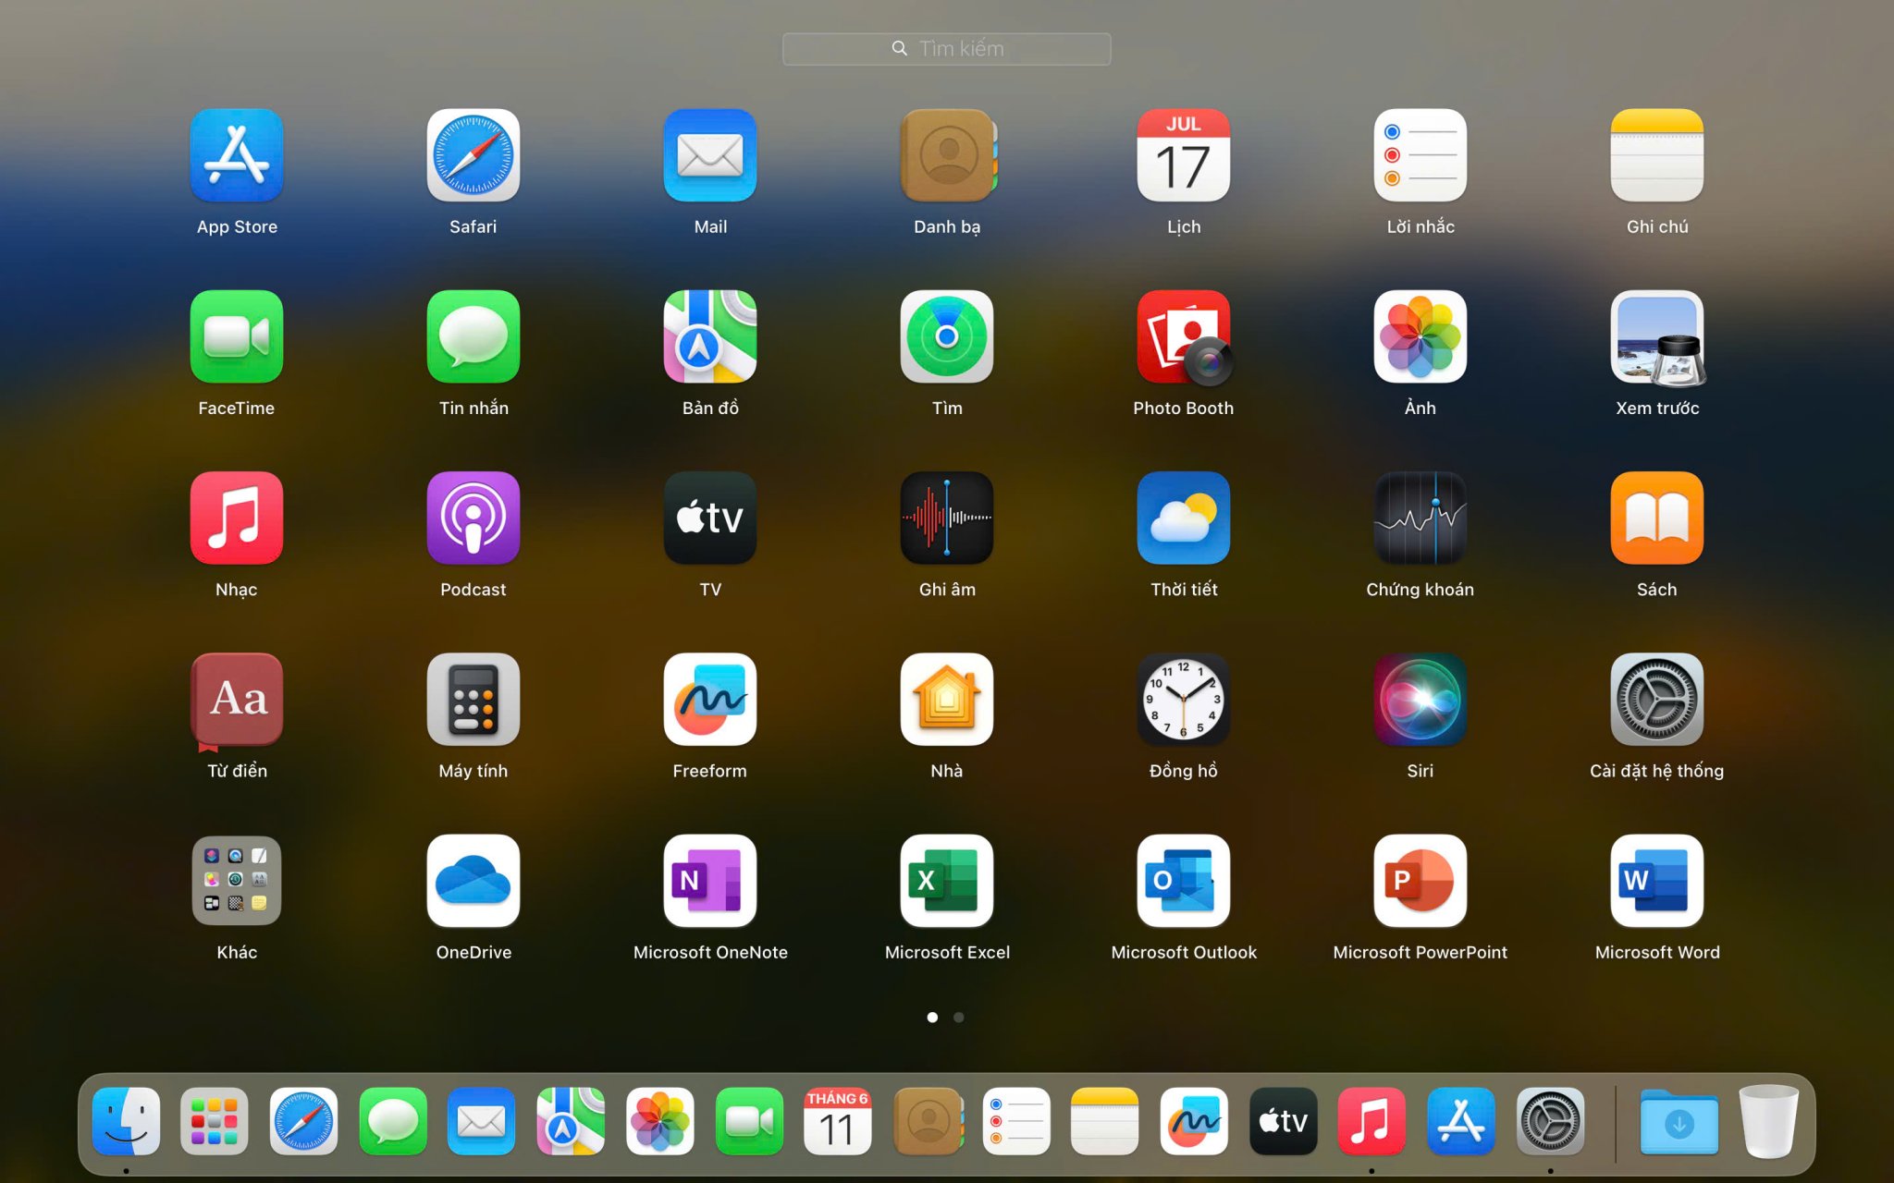Screen dimensions: 1894x1183
Task: Open Nhà home app
Action: (x=947, y=700)
